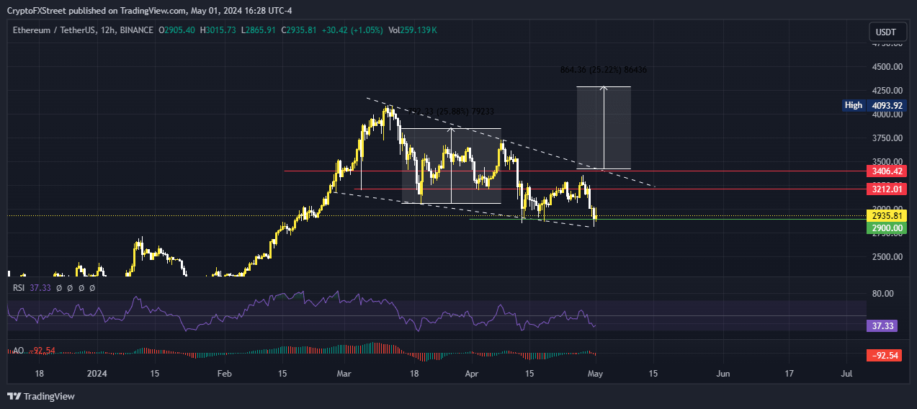Select the AO indicator legend label

pos(19,351)
